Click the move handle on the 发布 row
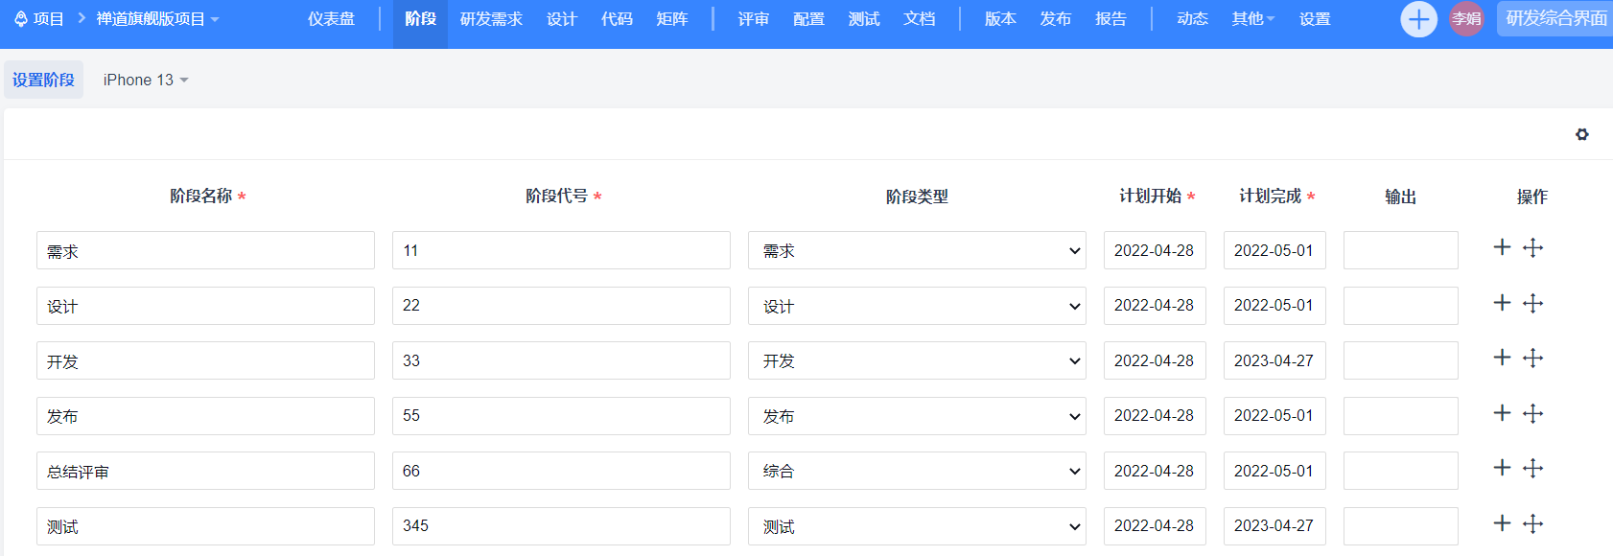Screen dimensions: 1613x556 pyautogui.click(x=1532, y=414)
